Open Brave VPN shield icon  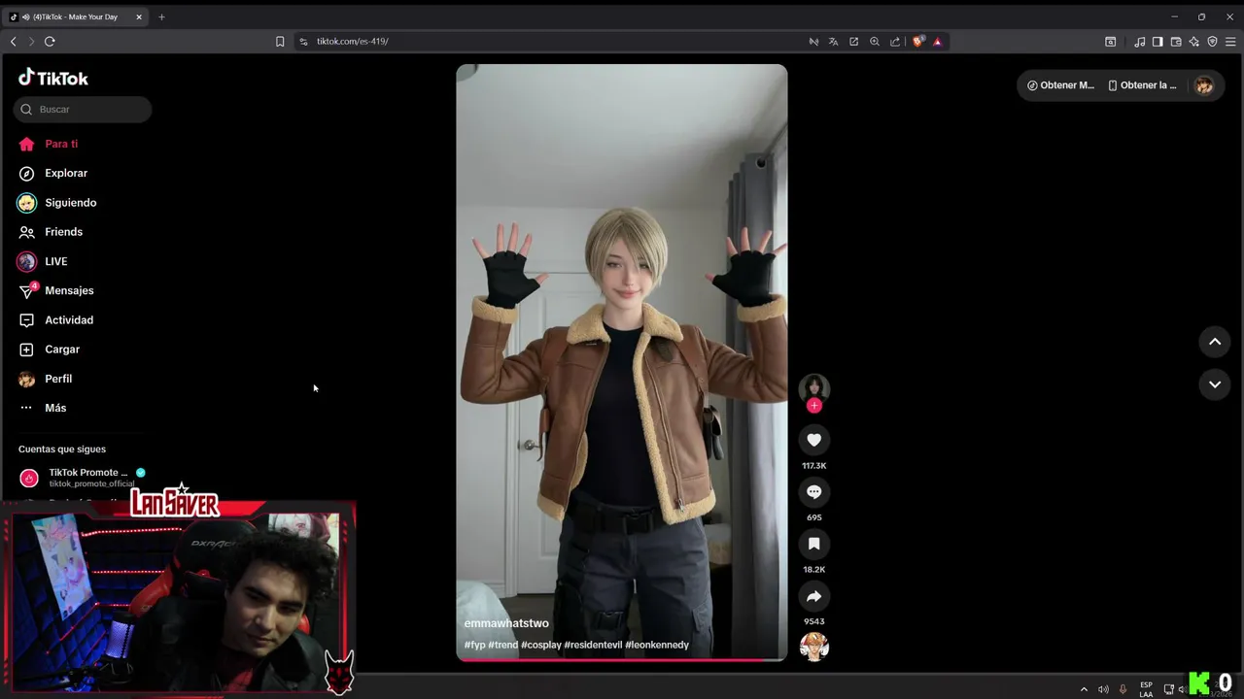[x=1212, y=42]
